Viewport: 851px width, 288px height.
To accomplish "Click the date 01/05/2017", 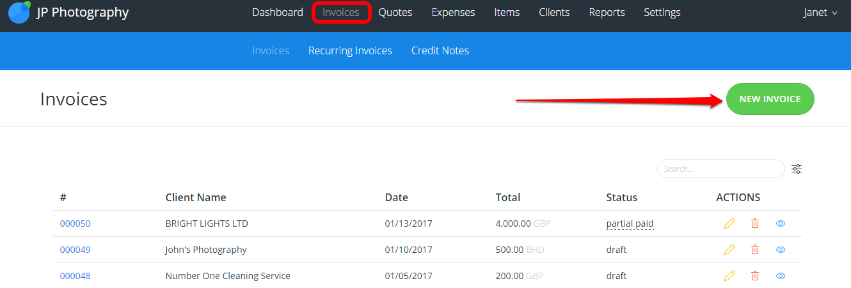I will point(409,276).
